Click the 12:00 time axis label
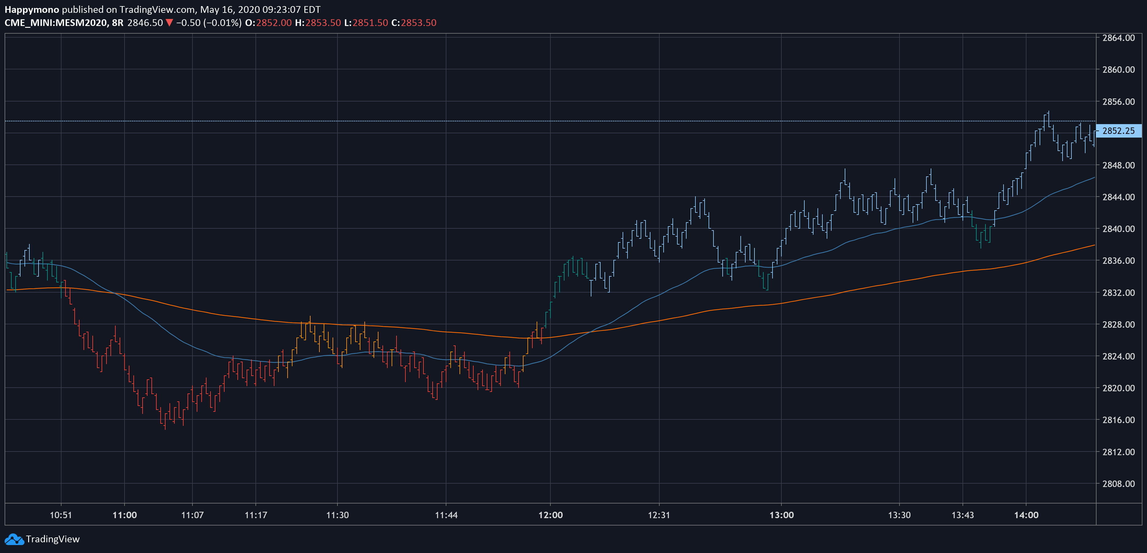This screenshot has height=553, width=1147. tap(551, 515)
